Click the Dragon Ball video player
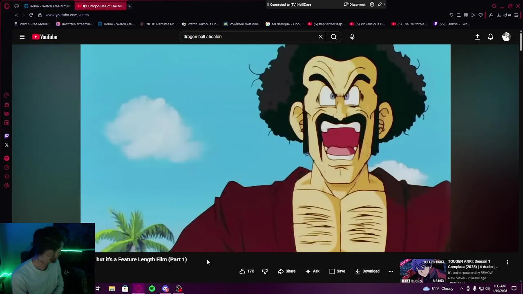The width and height of the screenshot is (523, 294). pos(266,148)
